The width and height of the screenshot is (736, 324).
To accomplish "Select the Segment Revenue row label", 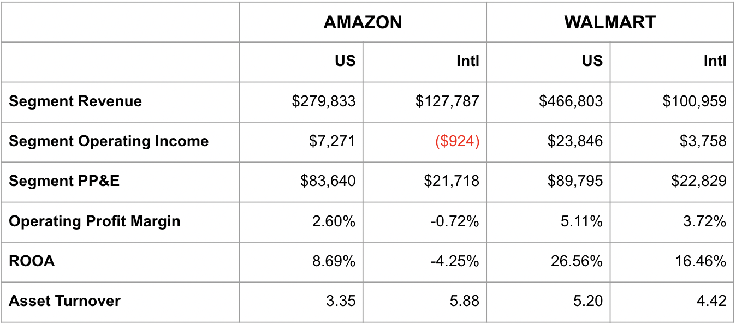I will click(x=75, y=101).
